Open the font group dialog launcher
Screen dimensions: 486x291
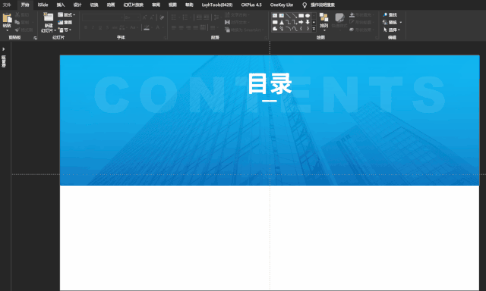click(x=166, y=38)
